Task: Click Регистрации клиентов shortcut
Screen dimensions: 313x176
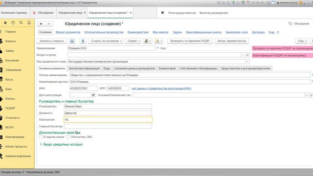Action: pyautogui.click(x=182, y=13)
